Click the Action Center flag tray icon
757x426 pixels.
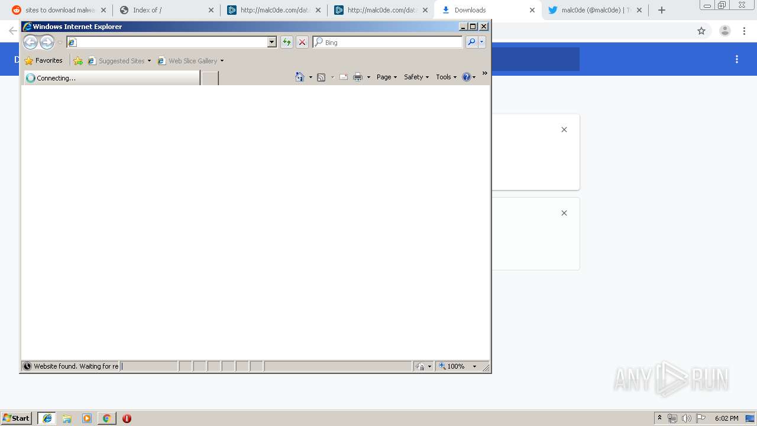701,418
